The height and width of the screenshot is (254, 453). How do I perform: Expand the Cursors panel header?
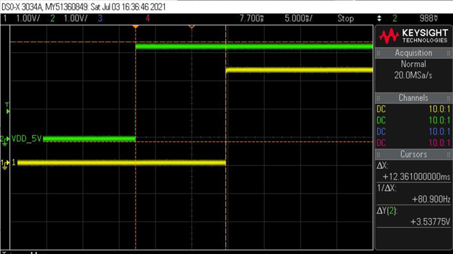pos(413,155)
